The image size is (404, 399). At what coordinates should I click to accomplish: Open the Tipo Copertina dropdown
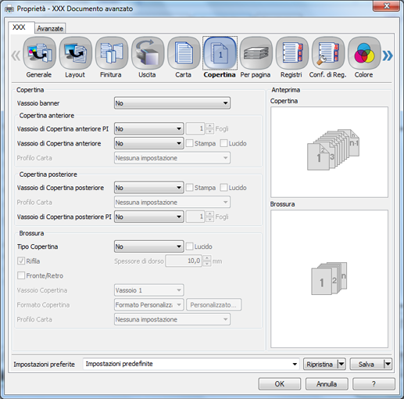click(x=148, y=246)
